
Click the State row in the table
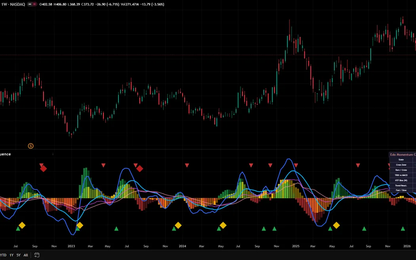pyautogui.click(x=401, y=160)
